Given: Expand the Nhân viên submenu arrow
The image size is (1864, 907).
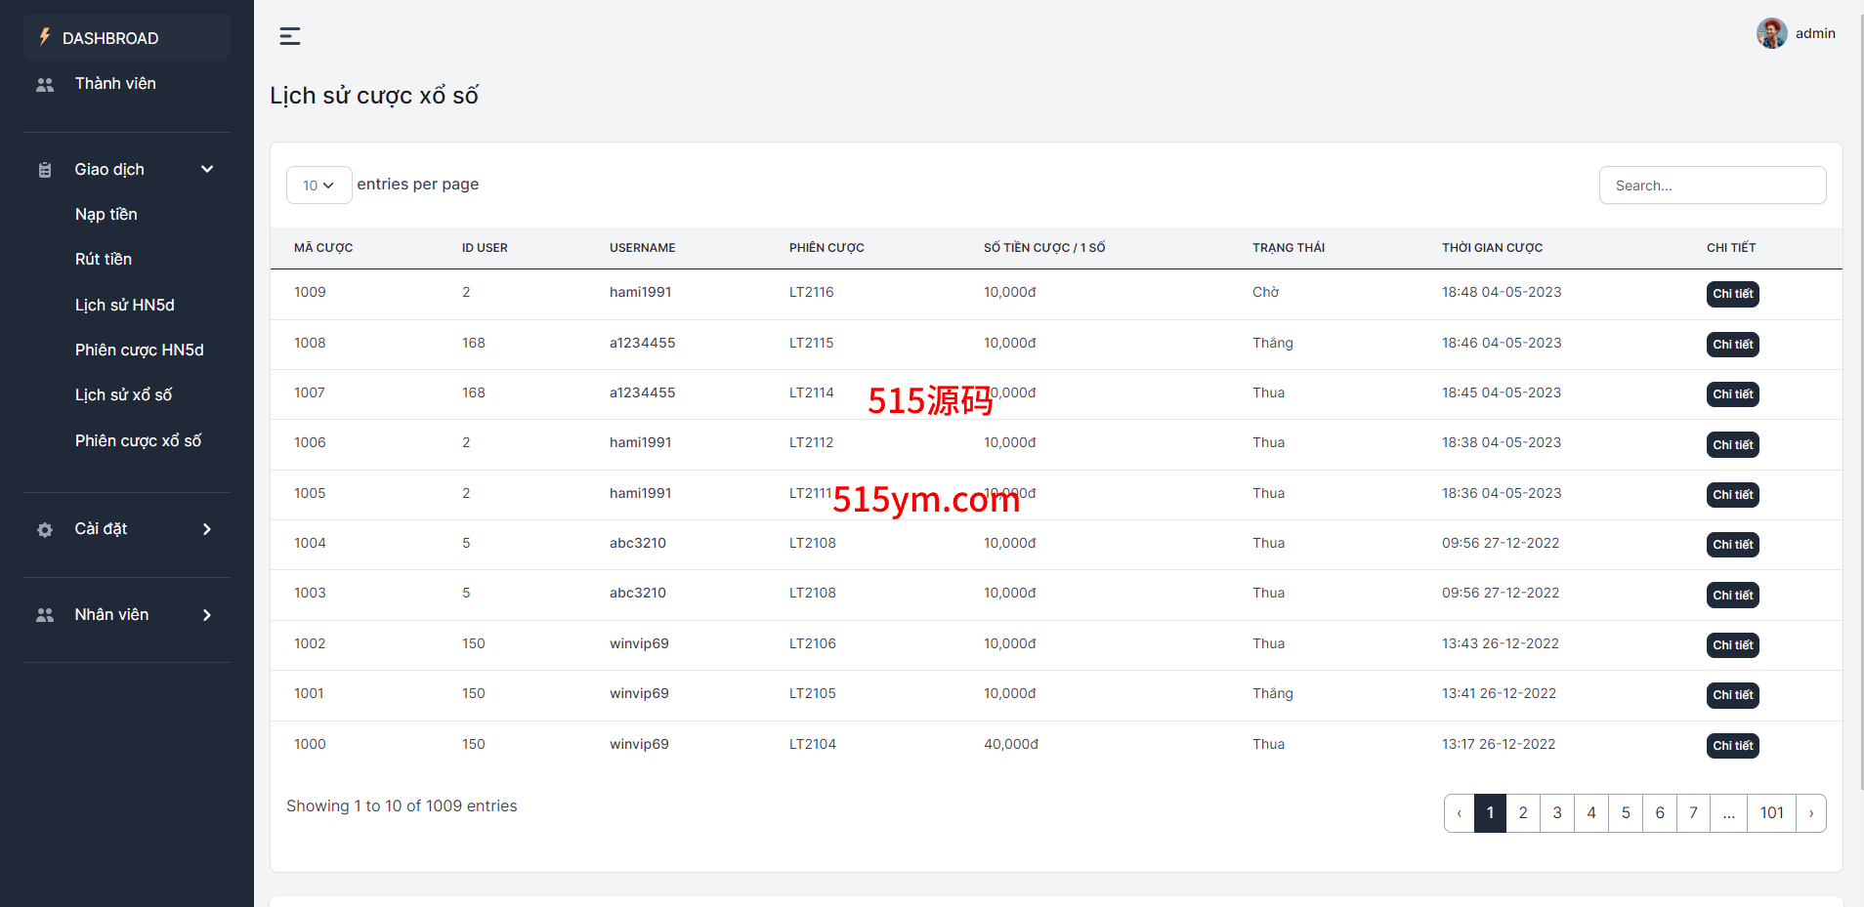Looking at the screenshot, I should point(207,615).
